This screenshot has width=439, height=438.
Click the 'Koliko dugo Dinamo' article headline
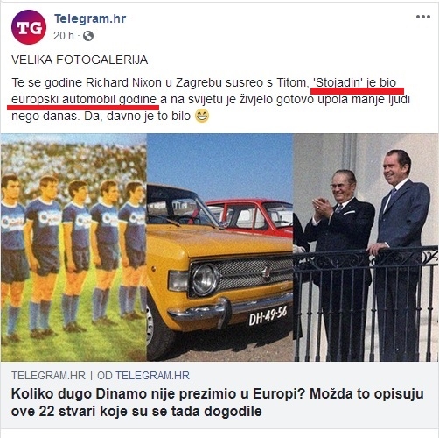coord(217,403)
